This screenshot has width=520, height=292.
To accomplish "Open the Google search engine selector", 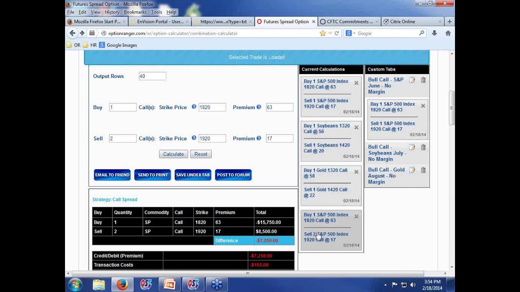I will point(350,33).
